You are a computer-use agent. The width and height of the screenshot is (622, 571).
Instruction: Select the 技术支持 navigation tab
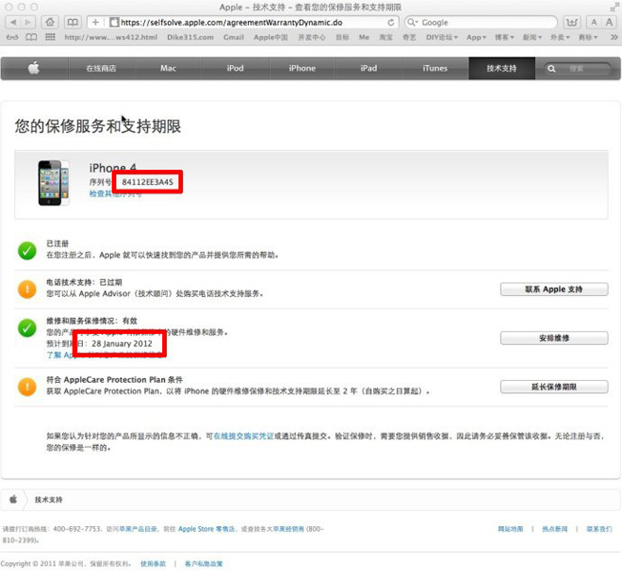[x=502, y=69]
